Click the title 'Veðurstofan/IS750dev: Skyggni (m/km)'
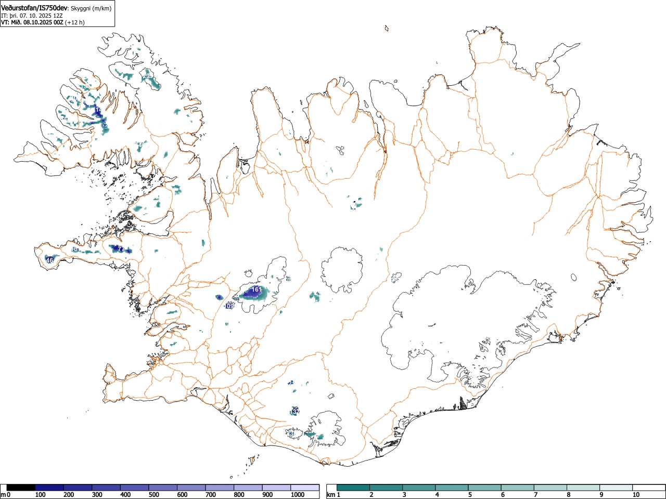 [56, 8]
